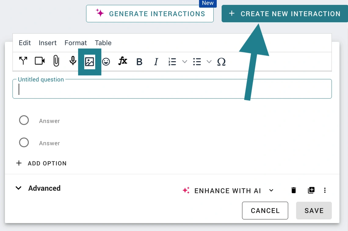Apply numbered list formatting
The height and width of the screenshot is (231, 348).
(172, 62)
